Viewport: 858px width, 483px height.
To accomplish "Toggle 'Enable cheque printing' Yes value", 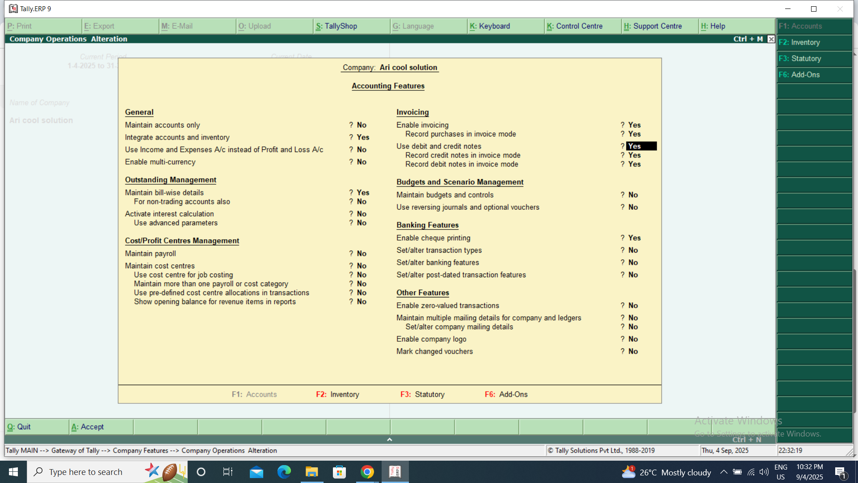I will [634, 238].
